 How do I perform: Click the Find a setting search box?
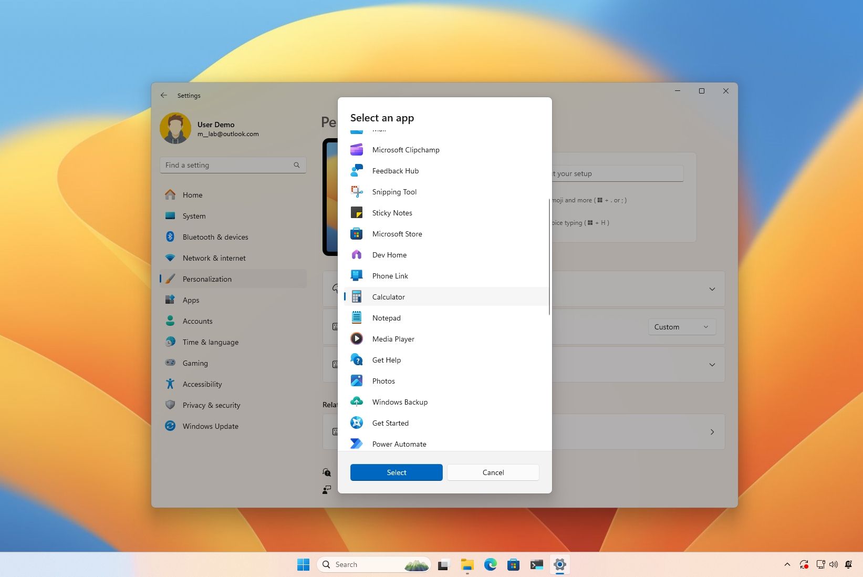tap(233, 164)
